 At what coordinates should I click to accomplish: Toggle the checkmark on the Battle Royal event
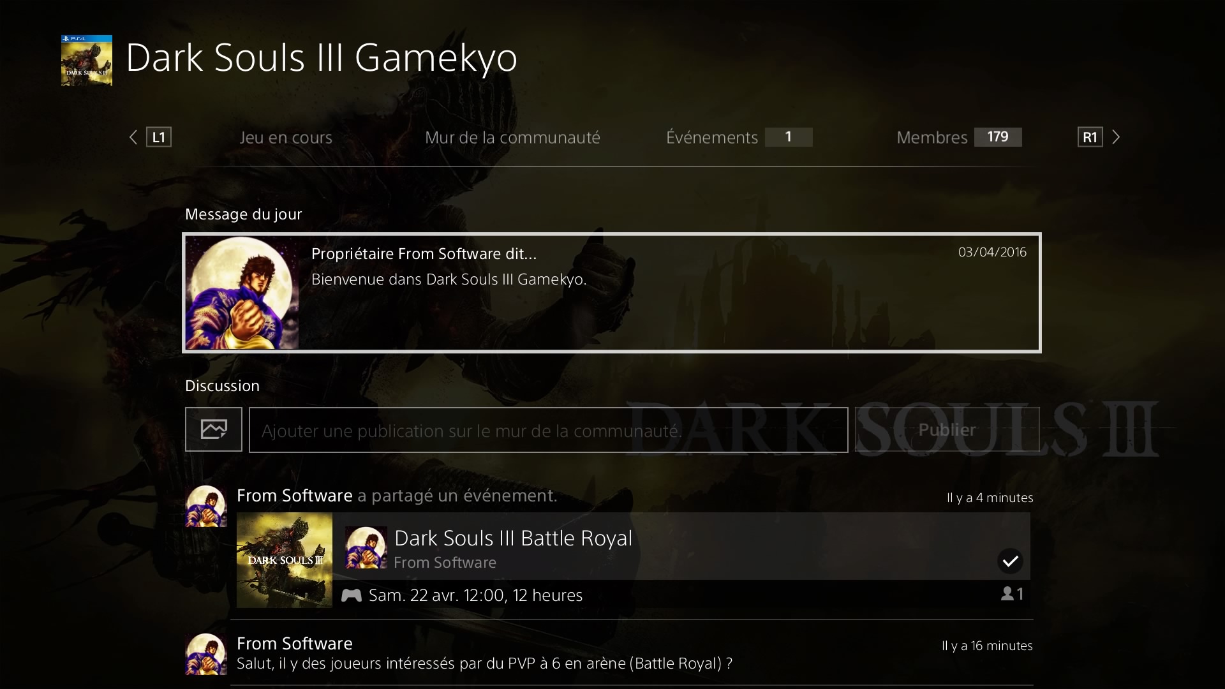[x=1010, y=561]
